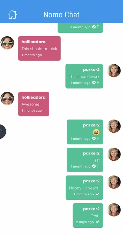The height and width of the screenshot is (235, 123).
Task: Click hollieadora avatar beside 'Awesome!' message
Action: click(7, 98)
